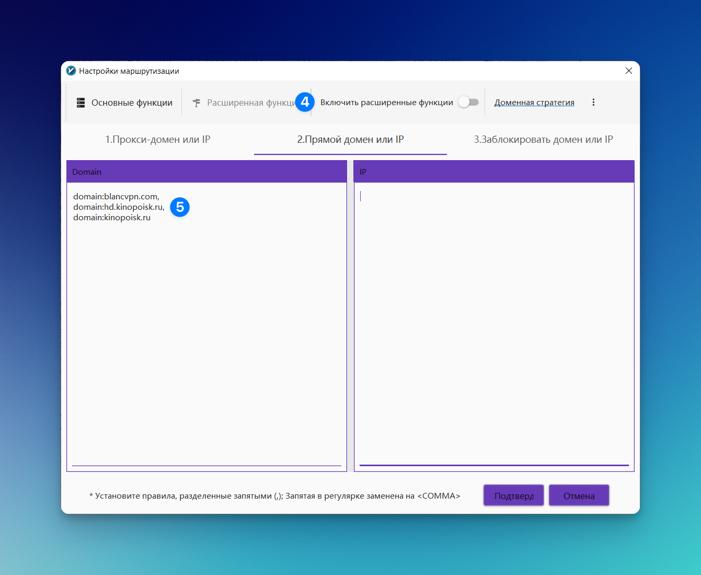Image resolution: width=701 pixels, height=575 pixels.
Task: Click the Расширенная функция signpost icon
Action: pyautogui.click(x=197, y=103)
